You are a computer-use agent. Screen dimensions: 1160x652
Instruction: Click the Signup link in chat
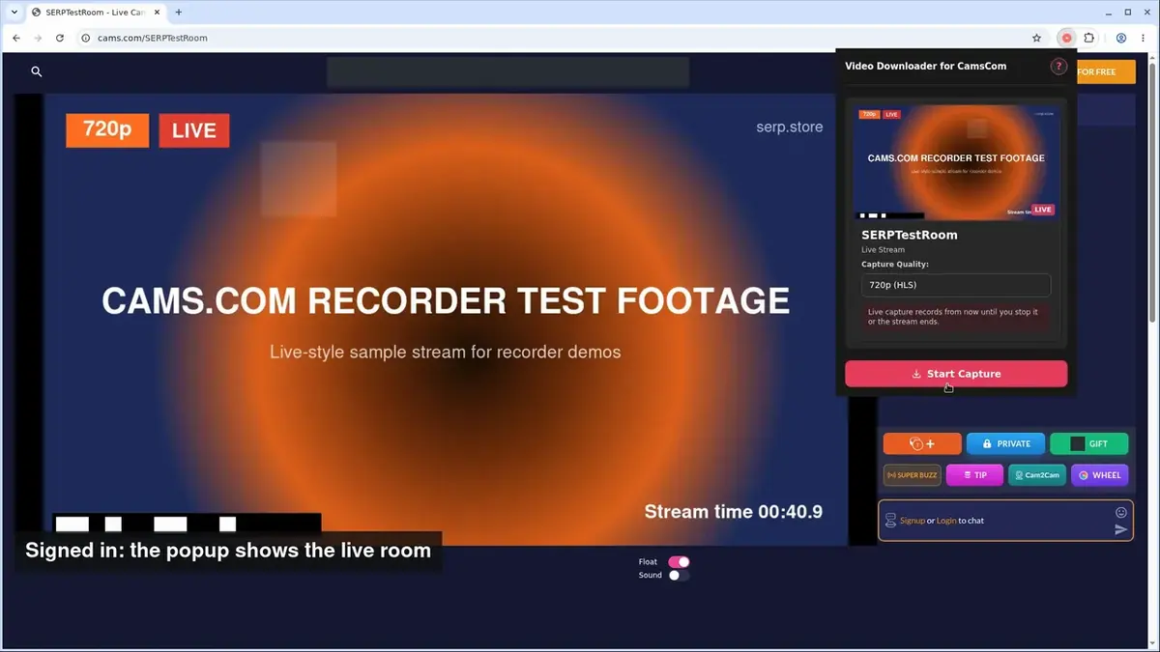tap(913, 521)
